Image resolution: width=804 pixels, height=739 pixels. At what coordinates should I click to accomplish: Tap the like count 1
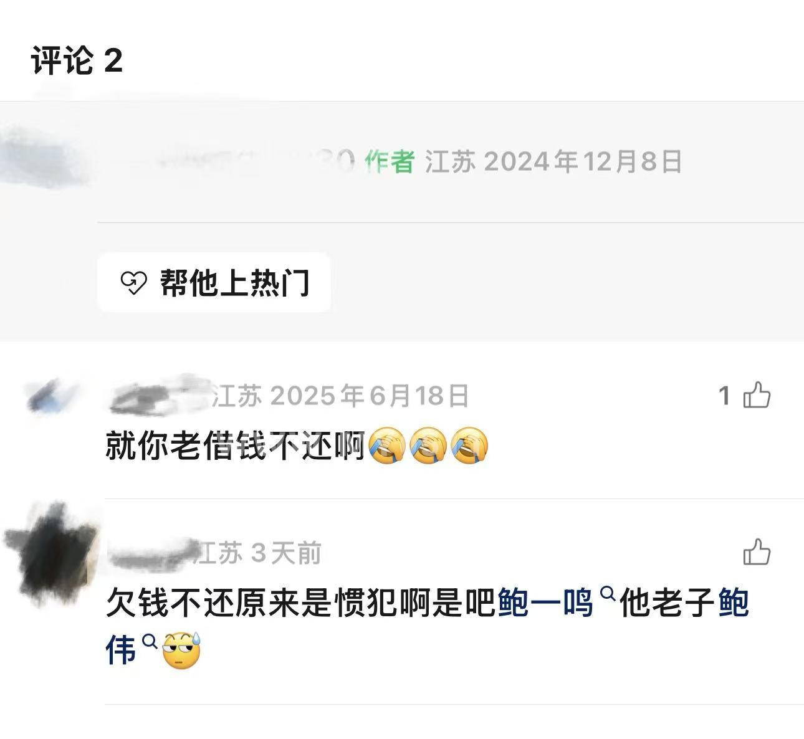click(x=724, y=395)
